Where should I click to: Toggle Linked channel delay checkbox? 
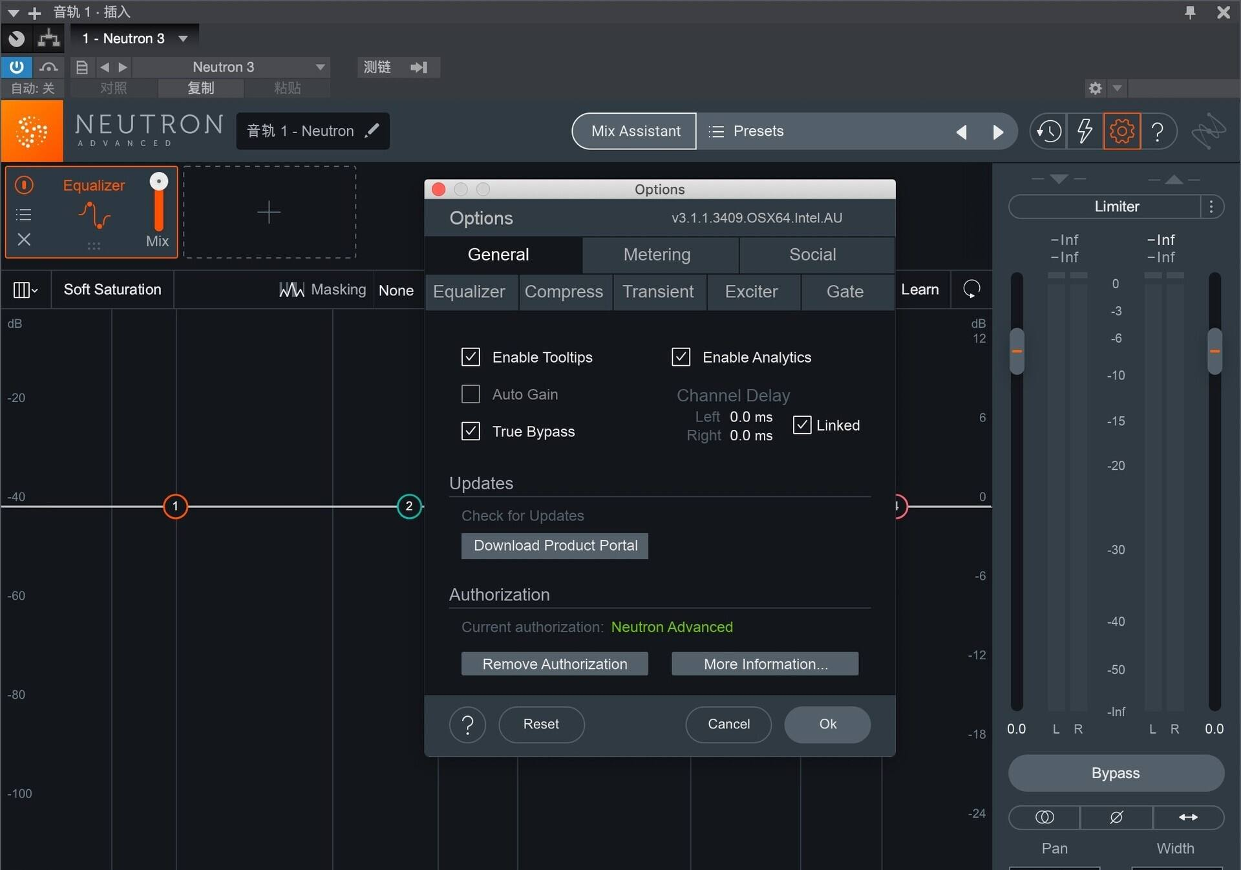[801, 425]
